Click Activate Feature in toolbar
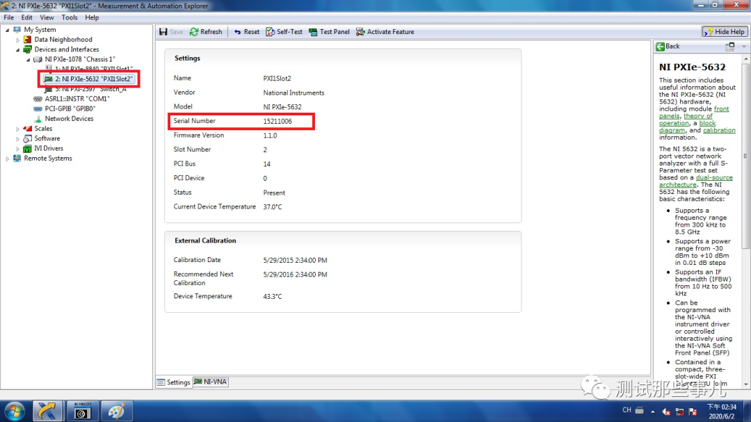The image size is (751, 422). [x=385, y=31]
